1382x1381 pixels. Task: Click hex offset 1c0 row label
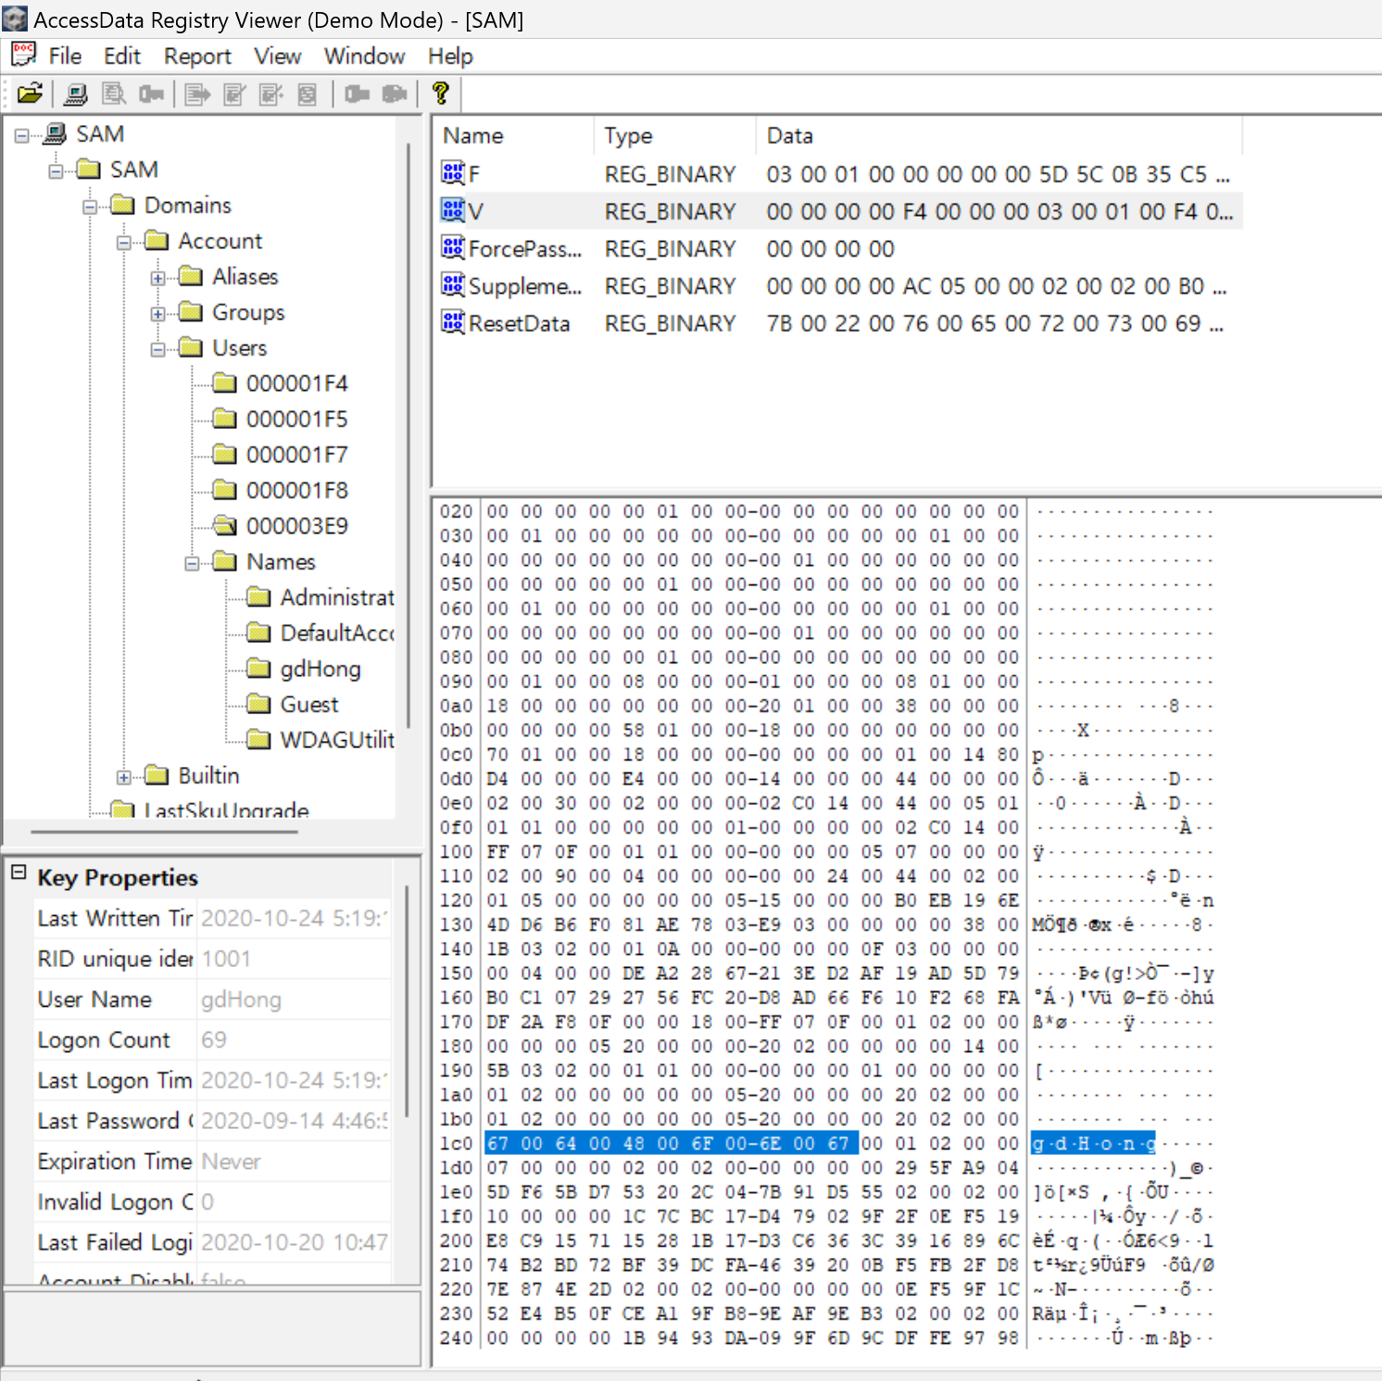pyautogui.click(x=456, y=1144)
